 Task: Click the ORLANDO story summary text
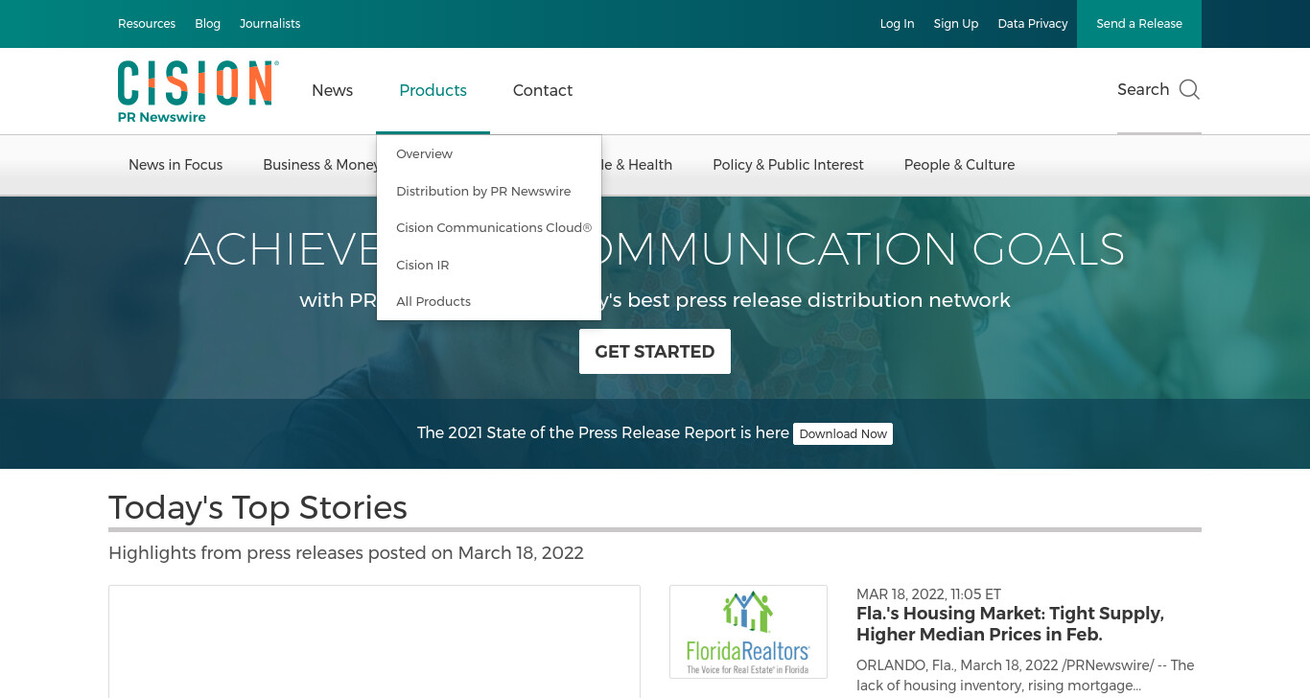pyautogui.click(x=1025, y=675)
